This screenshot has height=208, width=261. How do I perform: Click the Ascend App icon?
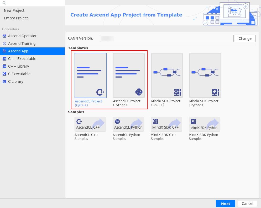pos(4,51)
